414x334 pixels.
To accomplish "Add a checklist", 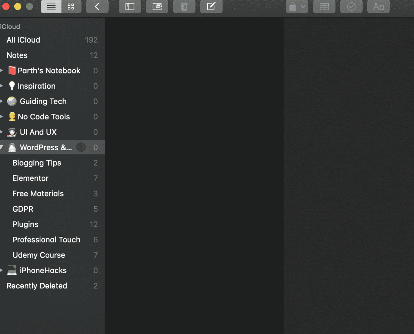I will 351,7.
